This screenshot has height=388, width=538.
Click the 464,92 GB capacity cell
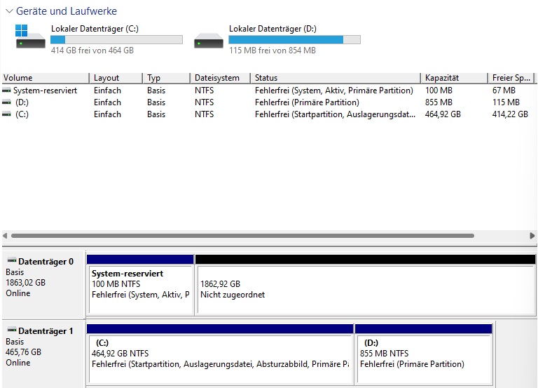[443, 114]
